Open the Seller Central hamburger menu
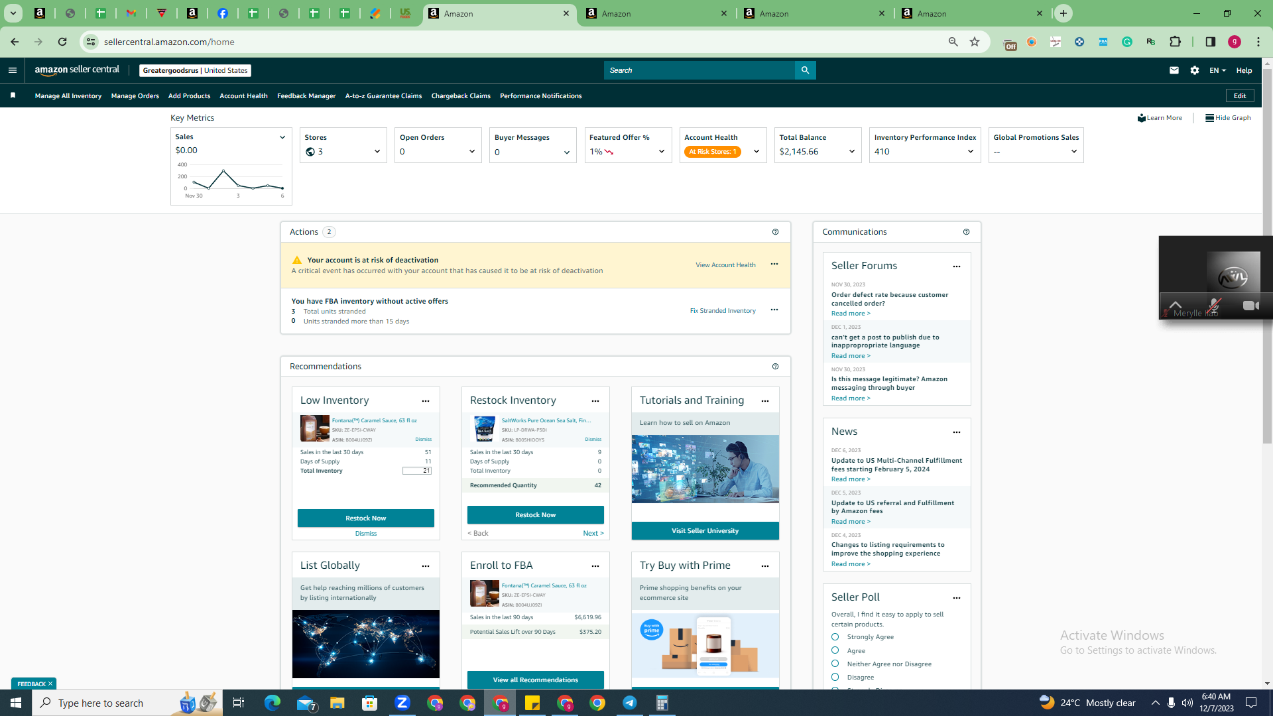This screenshot has height=716, width=1273. coord(13,70)
